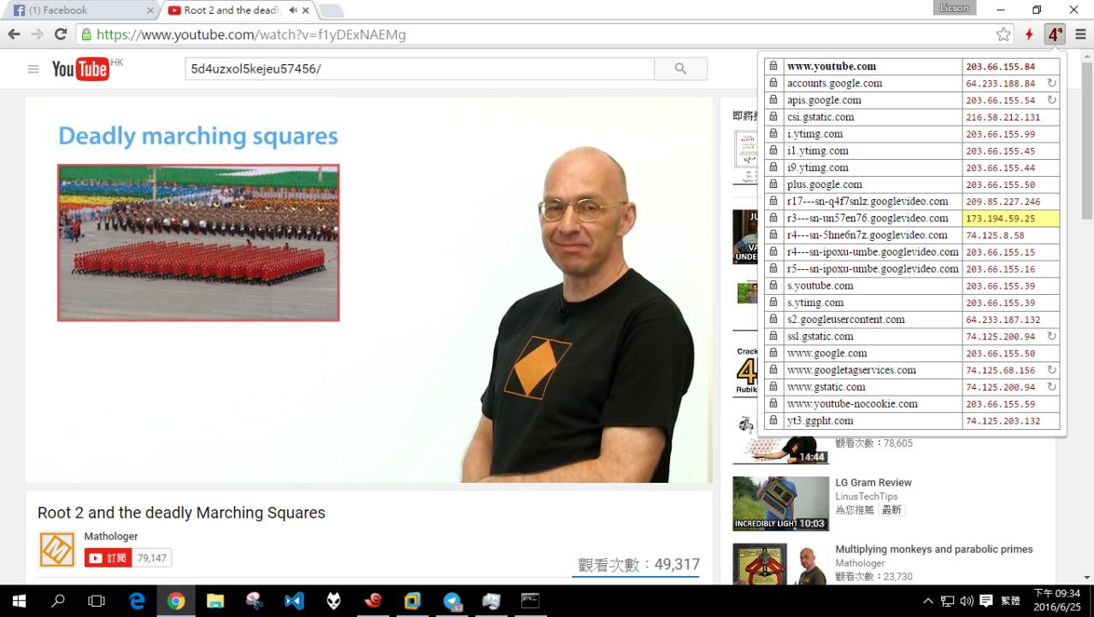The width and height of the screenshot is (1094, 617).
Task: Select the Root 2 YouTube tab
Action: (231, 10)
